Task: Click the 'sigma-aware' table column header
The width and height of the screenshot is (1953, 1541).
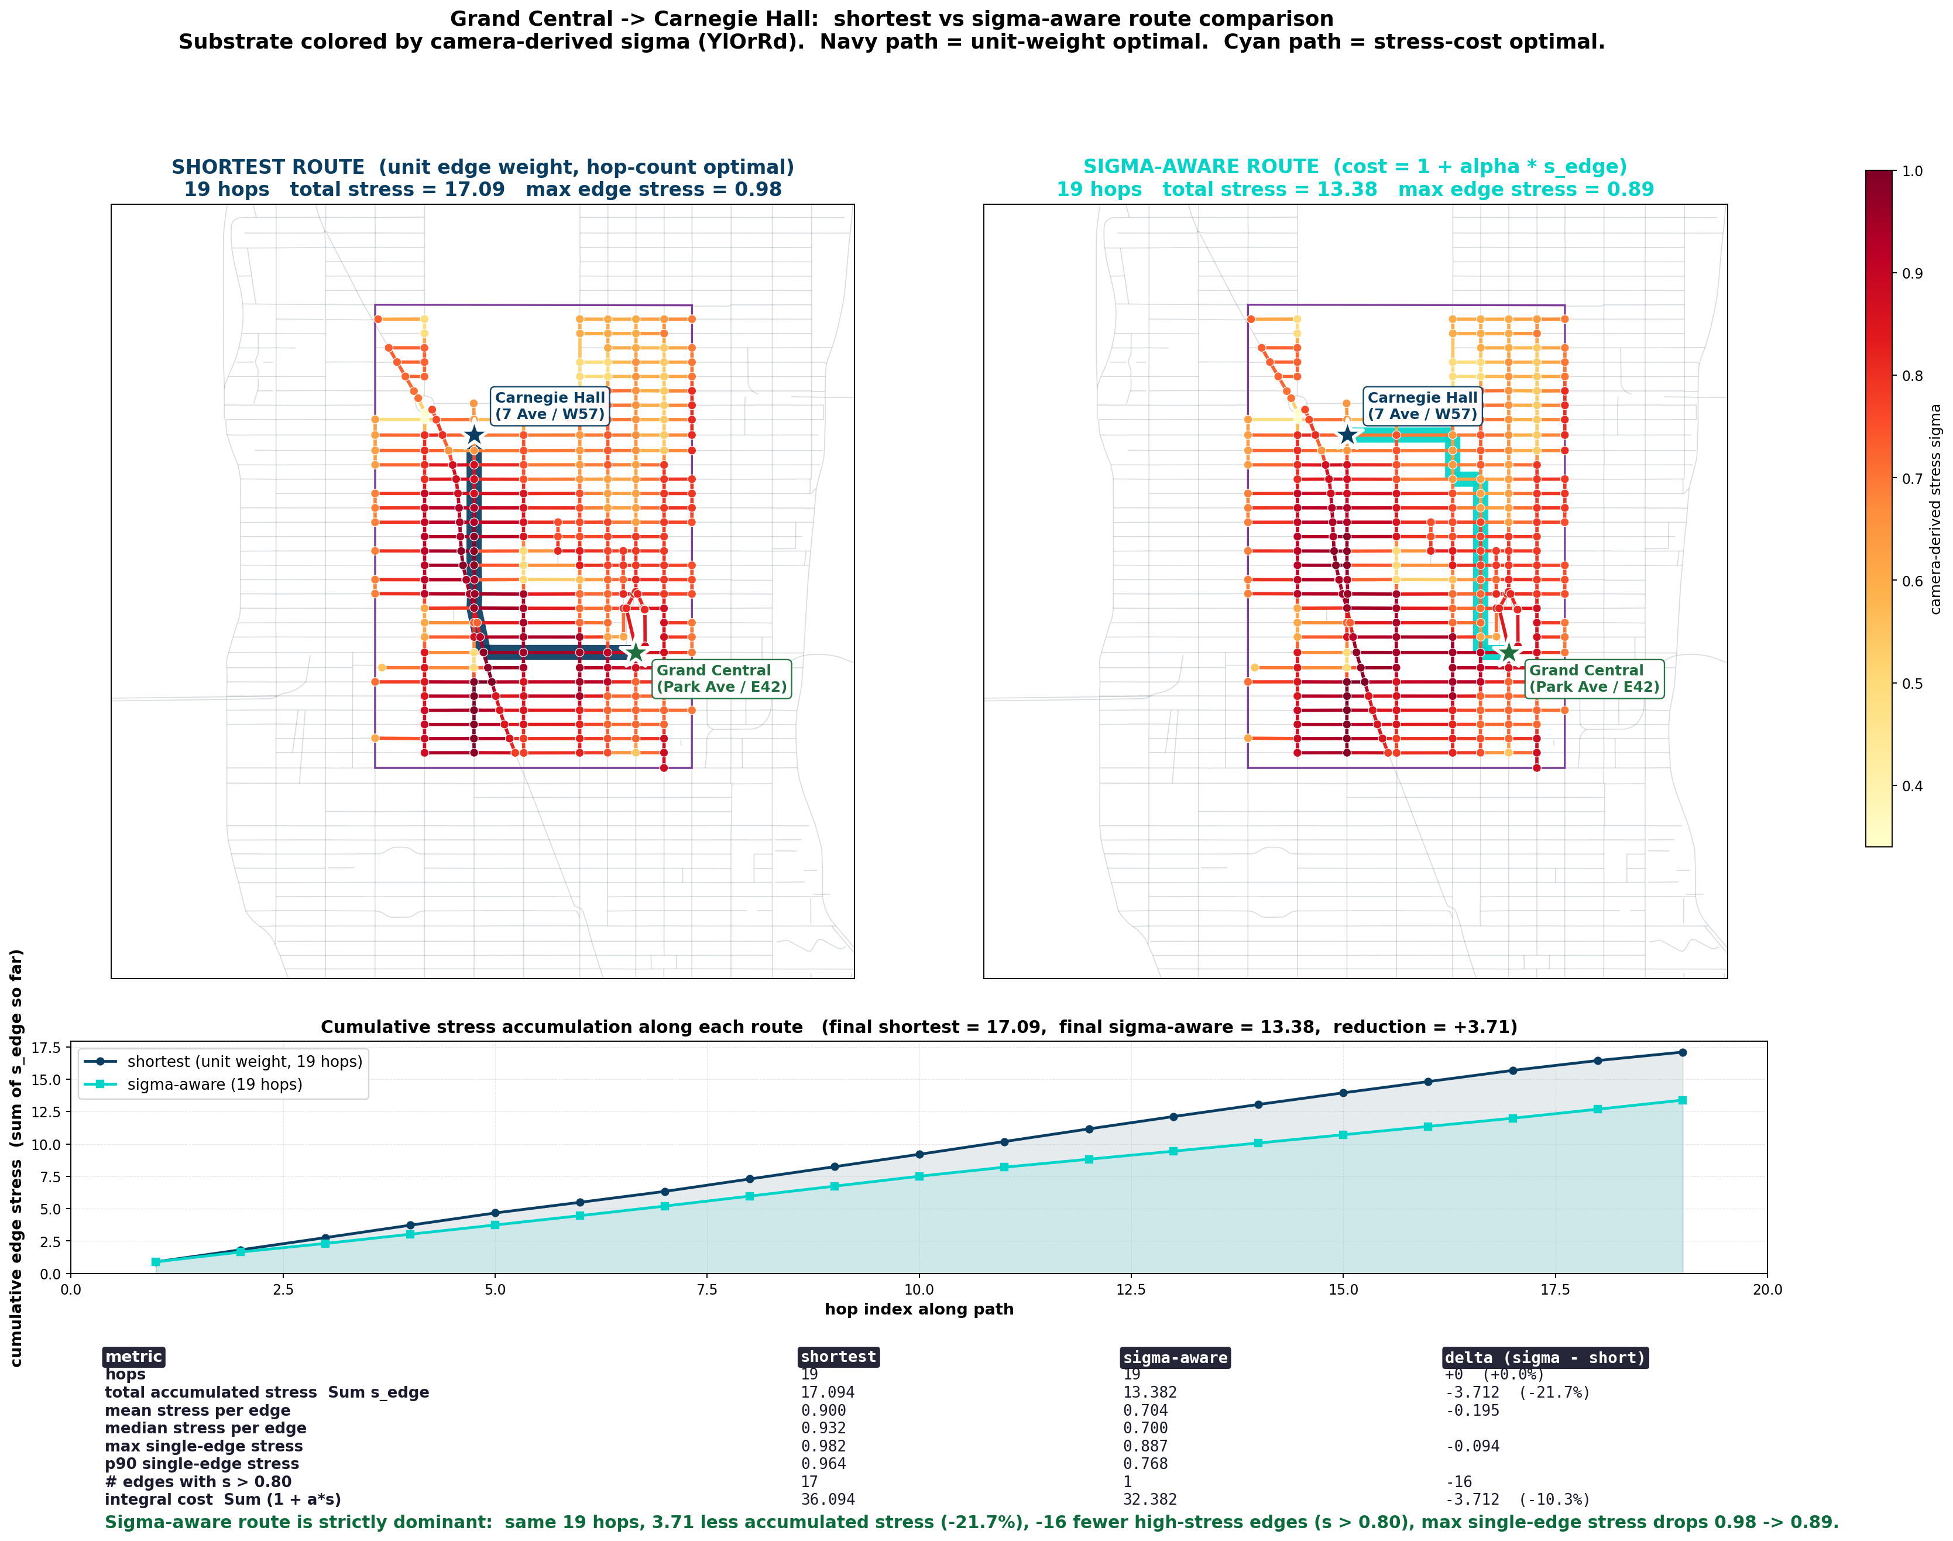Action: point(1175,1358)
